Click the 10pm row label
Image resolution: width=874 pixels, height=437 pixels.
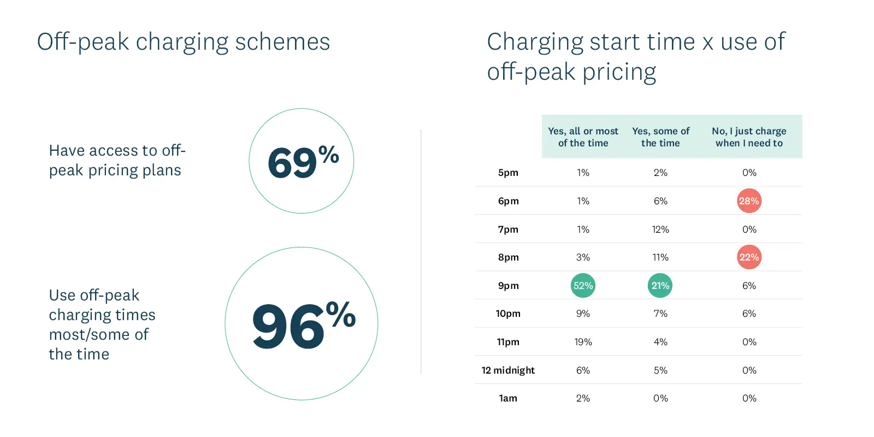coord(508,314)
